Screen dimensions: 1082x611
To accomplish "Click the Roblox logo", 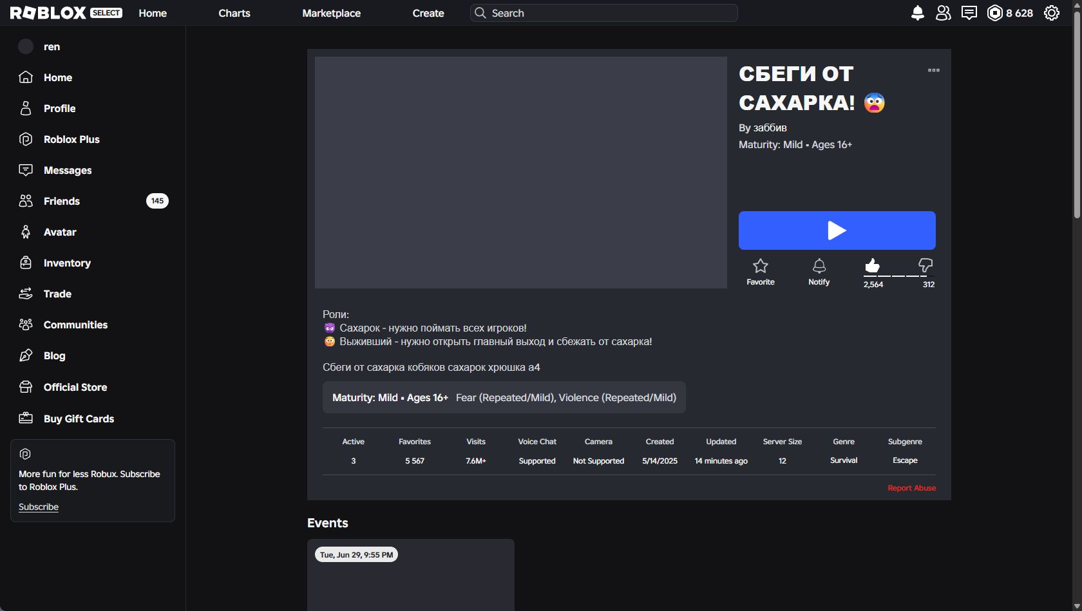I will pos(48,13).
